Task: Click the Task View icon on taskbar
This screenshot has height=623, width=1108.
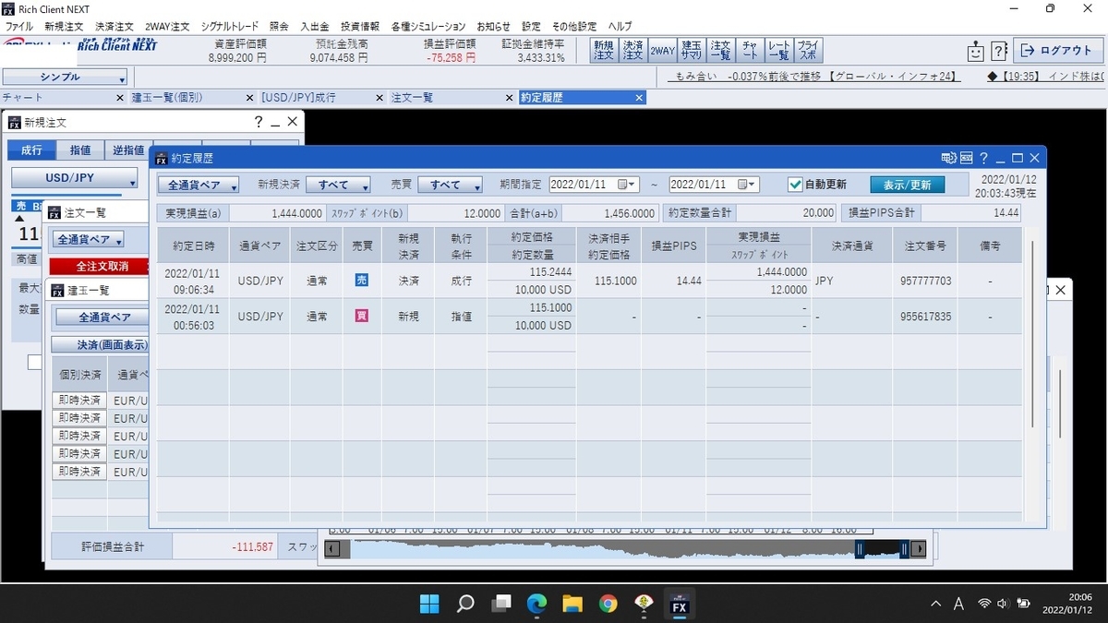Action: (500, 605)
